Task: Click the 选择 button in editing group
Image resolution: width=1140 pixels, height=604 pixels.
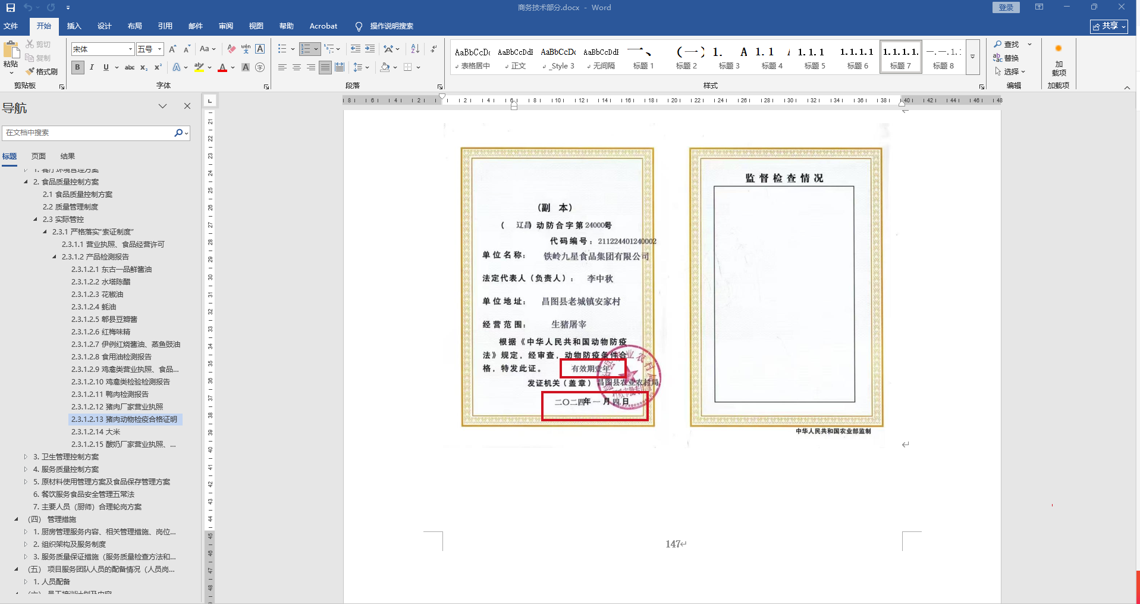Action: (1010, 71)
